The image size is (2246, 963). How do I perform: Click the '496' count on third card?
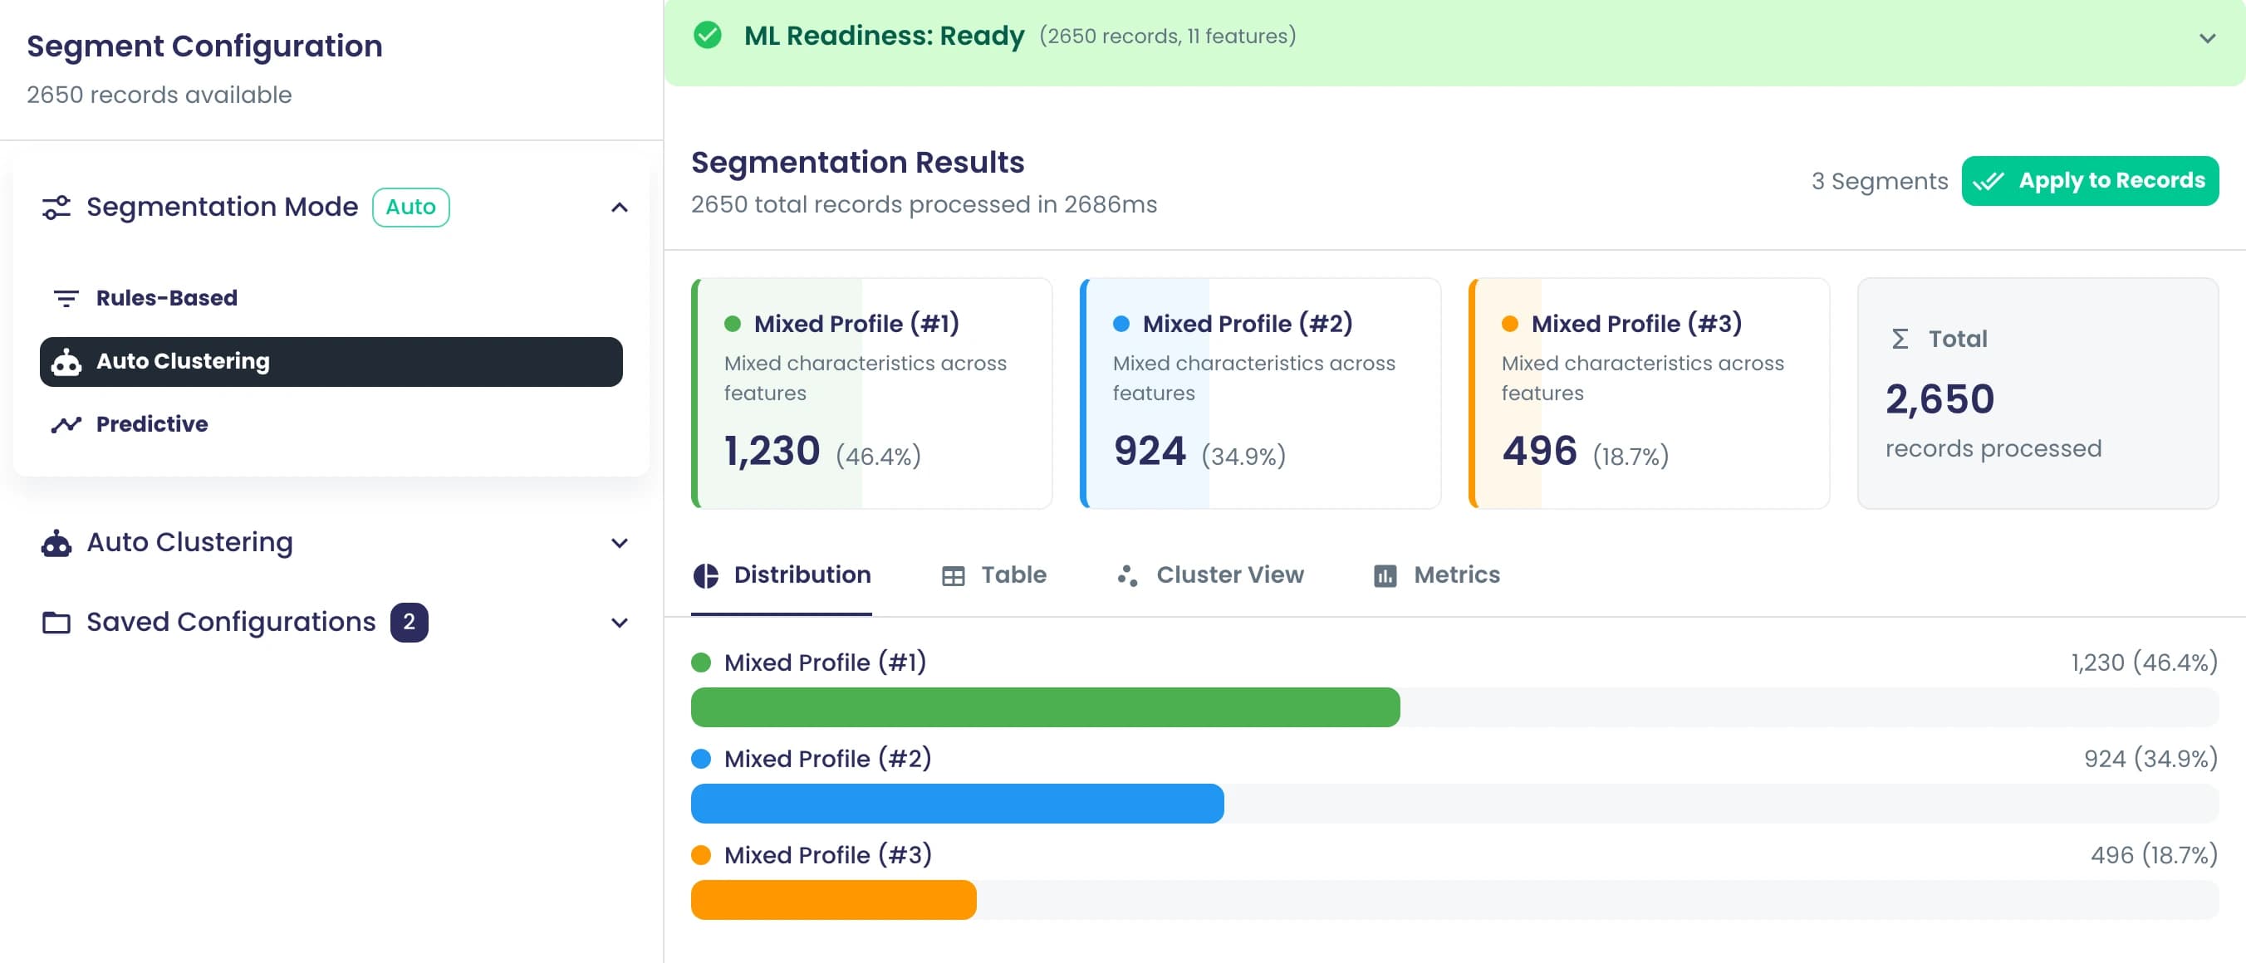pyautogui.click(x=1539, y=452)
